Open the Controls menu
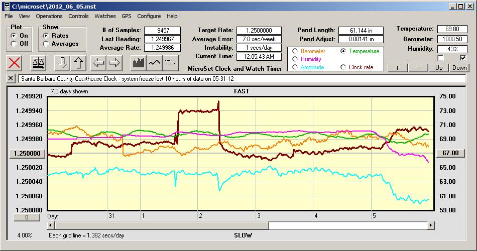 [x=78, y=16]
